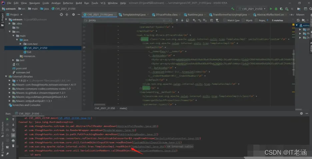312x159 pixels.
Task: Click the search filter funnel icon
Action: pos(217,20)
